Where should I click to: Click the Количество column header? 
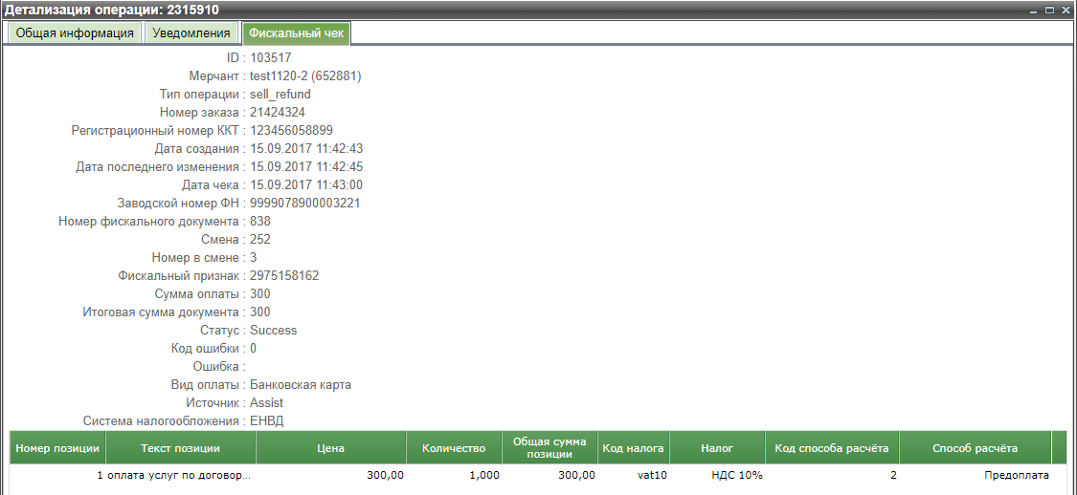click(x=454, y=448)
